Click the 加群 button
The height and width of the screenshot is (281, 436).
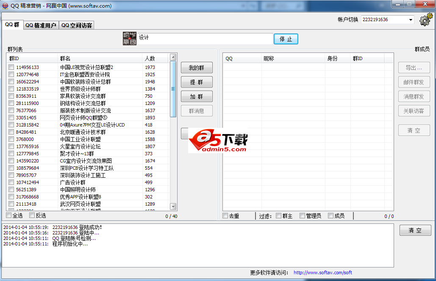click(197, 96)
